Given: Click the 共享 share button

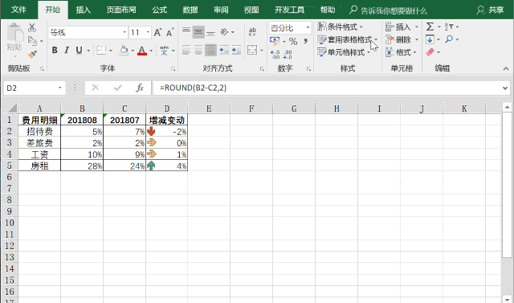Looking at the screenshot, I should [491, 10].
